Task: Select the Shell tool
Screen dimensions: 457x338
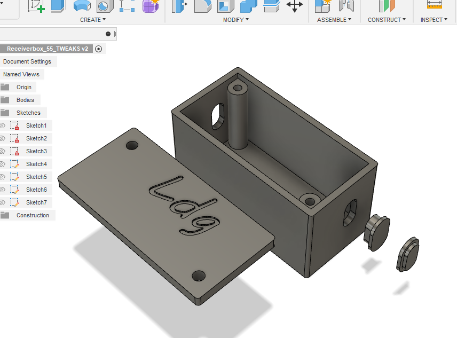Action: coord(226,6)
